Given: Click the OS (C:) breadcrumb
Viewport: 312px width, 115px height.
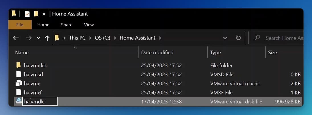Looking at the screenshot, I should (103, 38).
